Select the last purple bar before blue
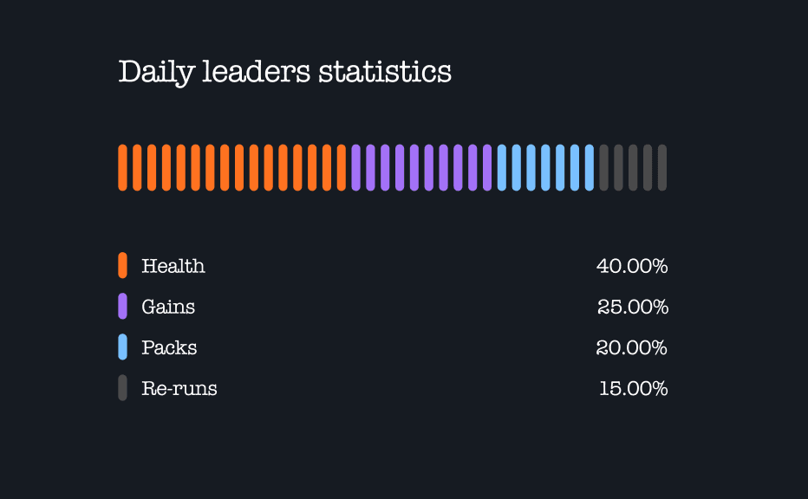Viewport: 808px width, 499px height. (487, 167)
